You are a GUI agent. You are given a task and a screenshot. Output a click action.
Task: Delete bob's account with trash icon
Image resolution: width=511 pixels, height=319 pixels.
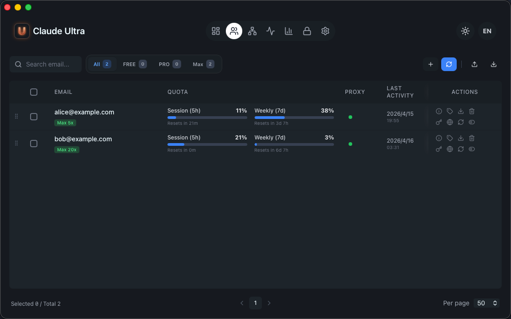pos(472,139)
